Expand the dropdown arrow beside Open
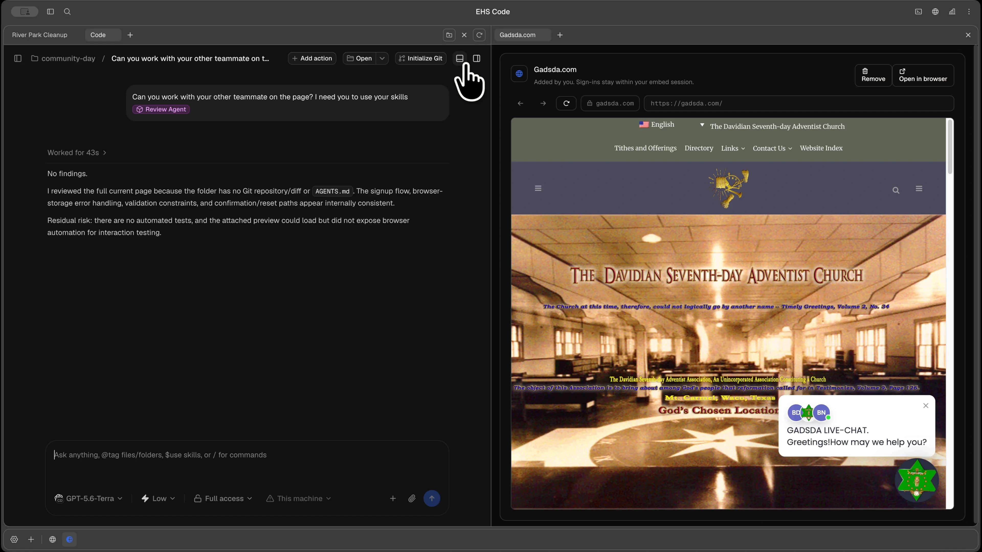982x552 pixels. pyautogui.click(x=382, y=58)
